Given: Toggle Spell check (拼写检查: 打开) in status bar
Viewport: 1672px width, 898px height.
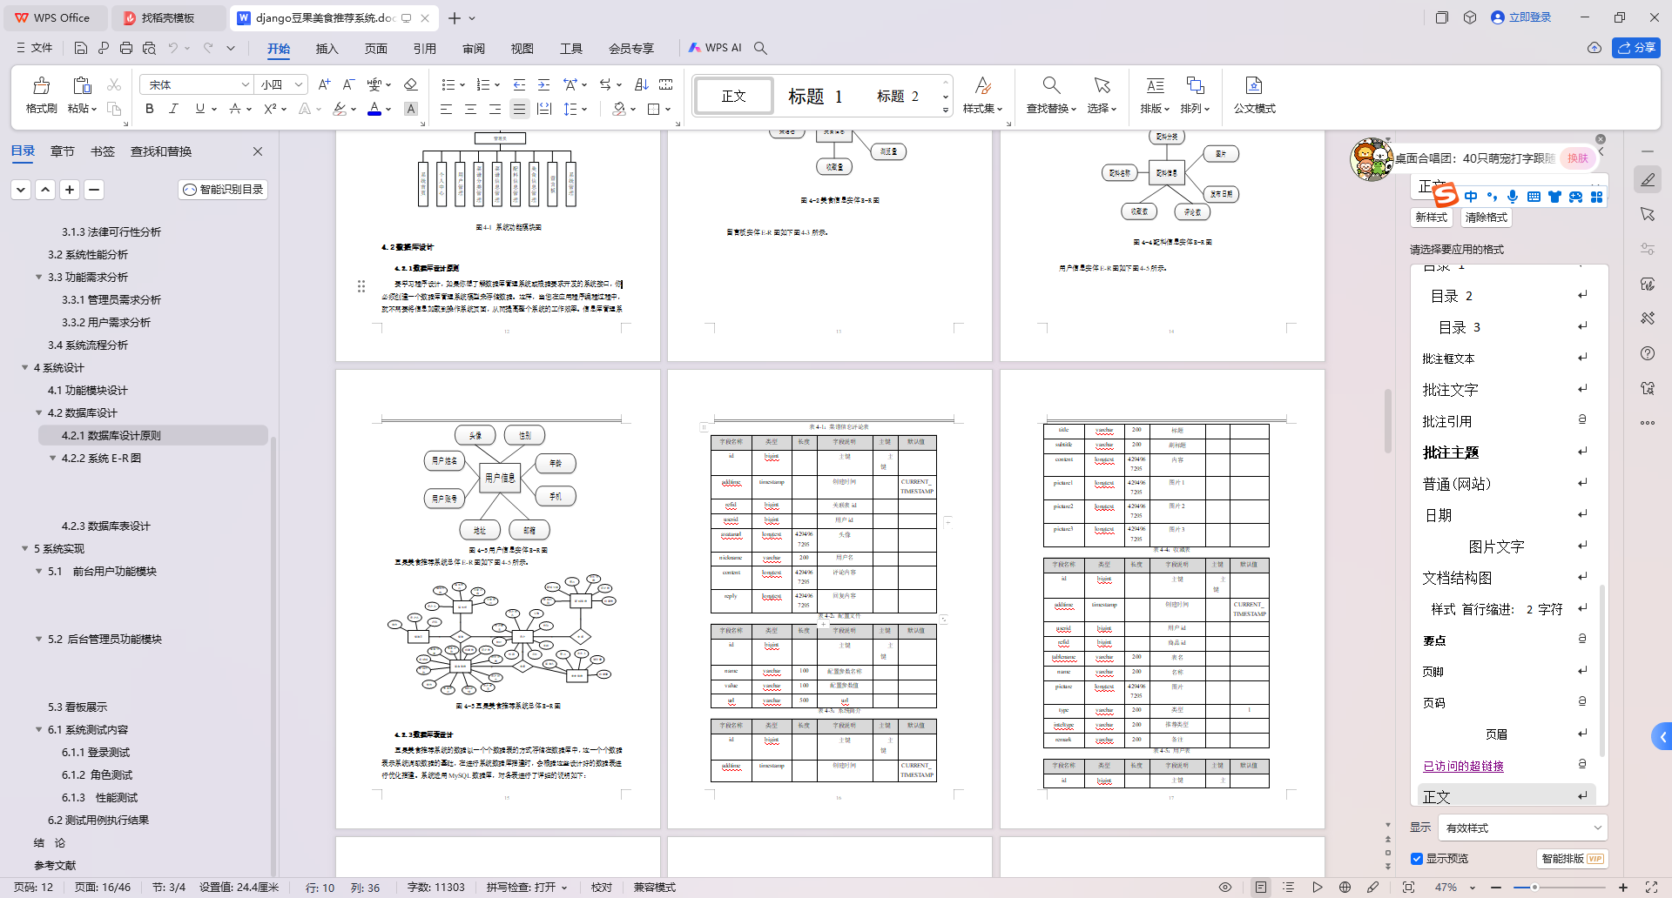Looking at the screenshot, I should pyautogui.click(x=527, y=888).
